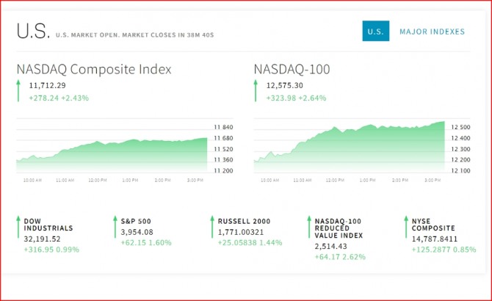Open the NASDAQ-100 heading link
The height and width of the screenshot is (301, 492).
292,70
